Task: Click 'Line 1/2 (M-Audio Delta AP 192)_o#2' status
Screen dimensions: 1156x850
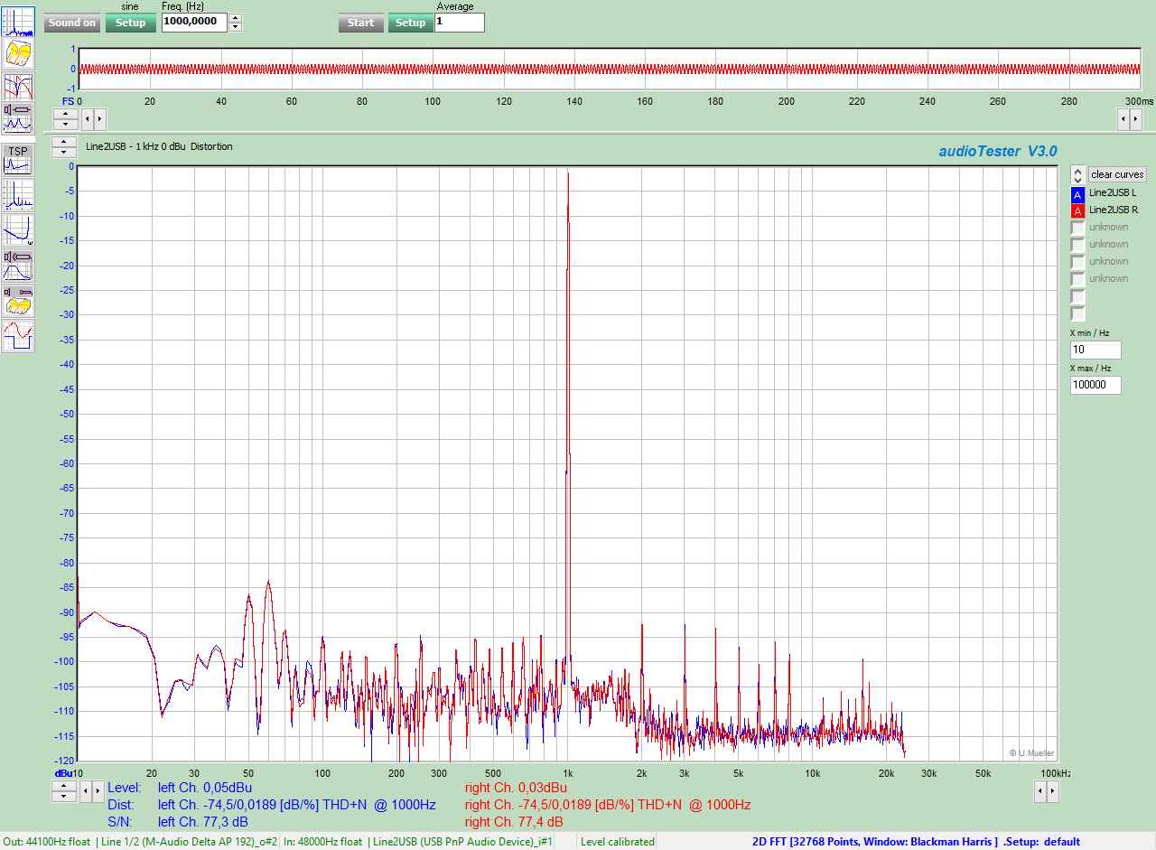Action: (189, 842)
